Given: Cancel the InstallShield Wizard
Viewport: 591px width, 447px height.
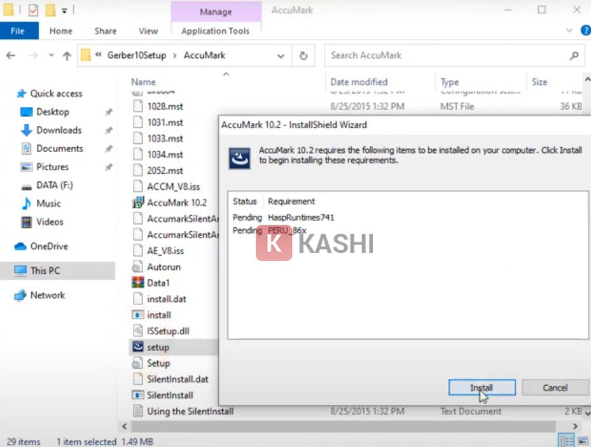Looking at the screenshot, I should pyautogui.click(x=554, y=388).
